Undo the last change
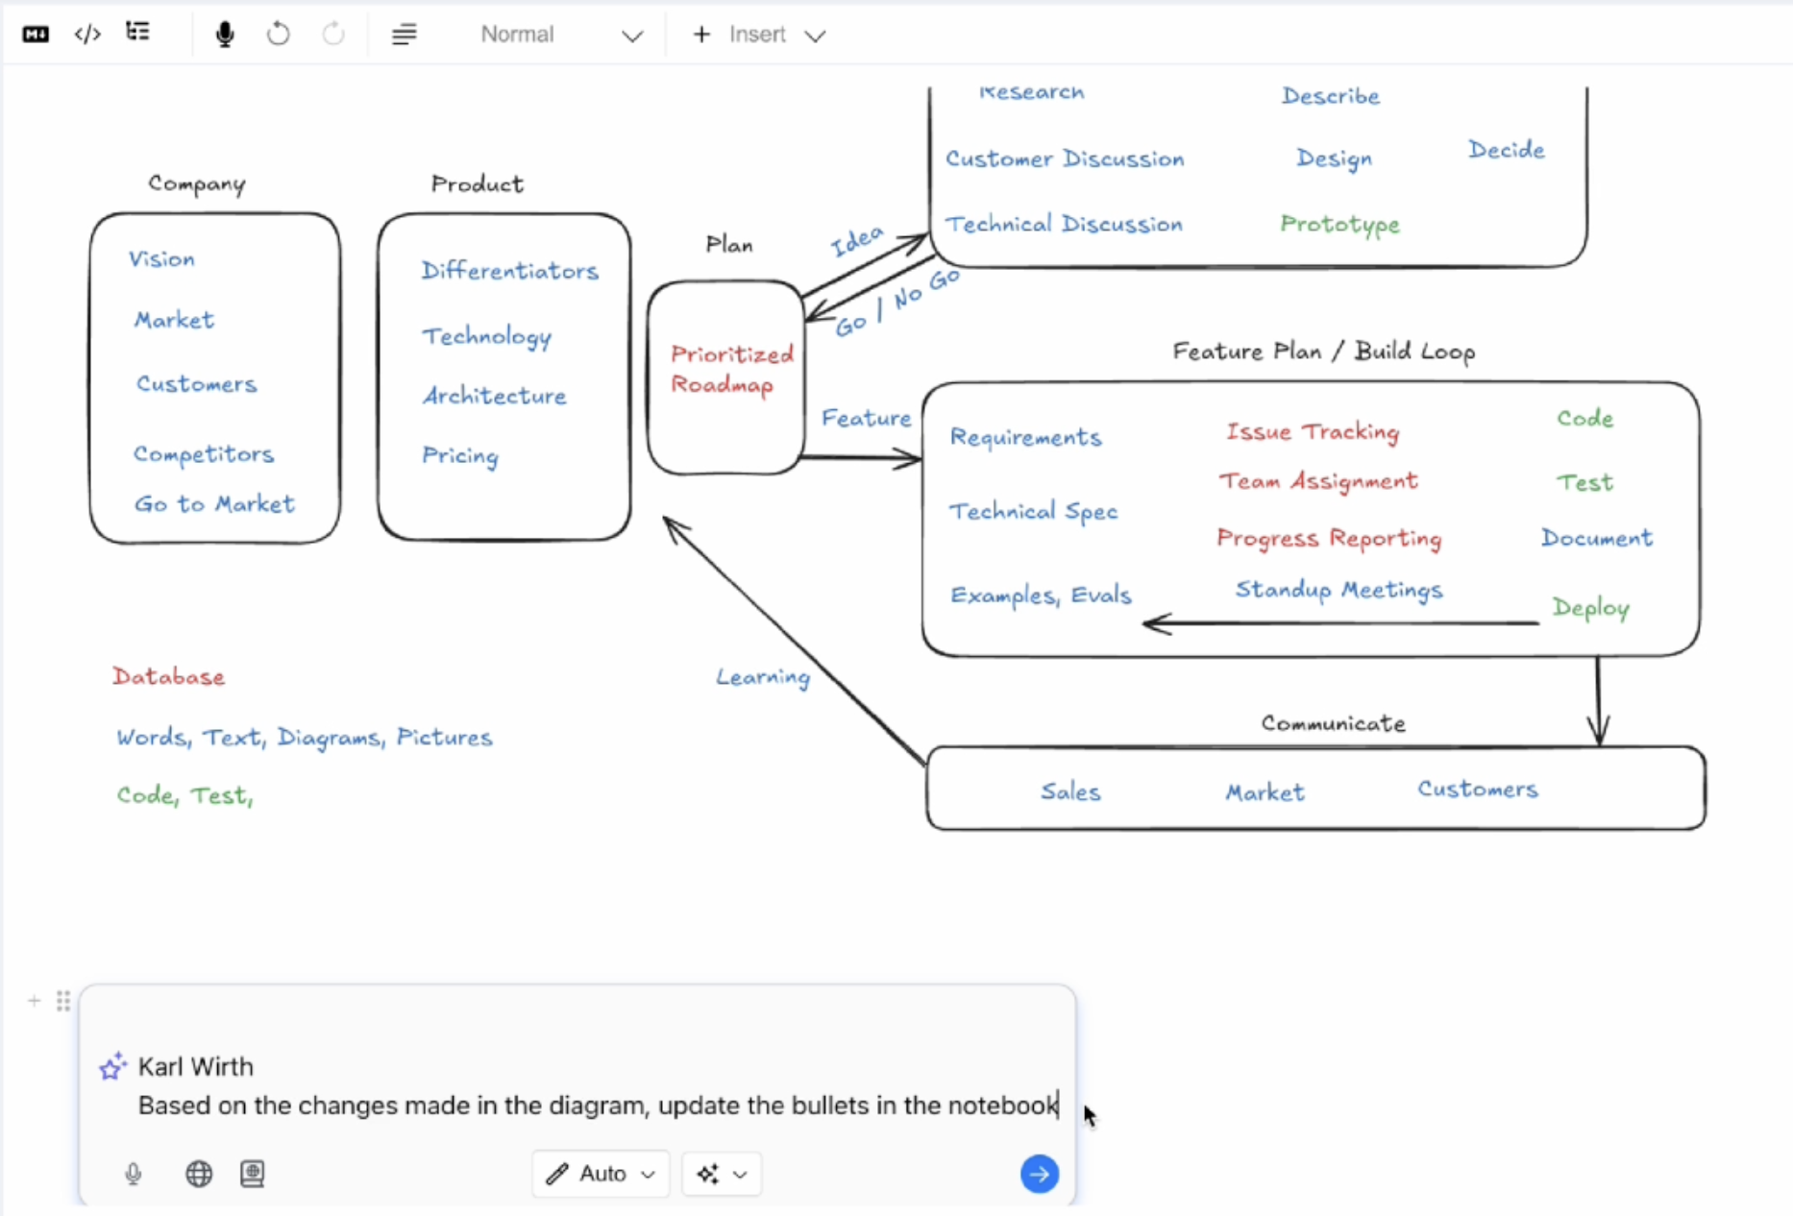Screen dimensions: 1793x1216 coord(279,35)
